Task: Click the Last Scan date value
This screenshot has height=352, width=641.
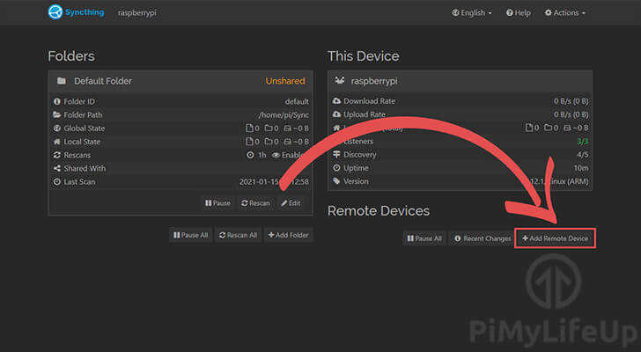Action: [274, 181]
